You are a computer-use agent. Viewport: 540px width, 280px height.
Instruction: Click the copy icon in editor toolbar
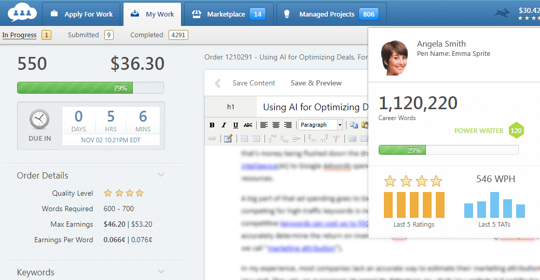[354, 125]
